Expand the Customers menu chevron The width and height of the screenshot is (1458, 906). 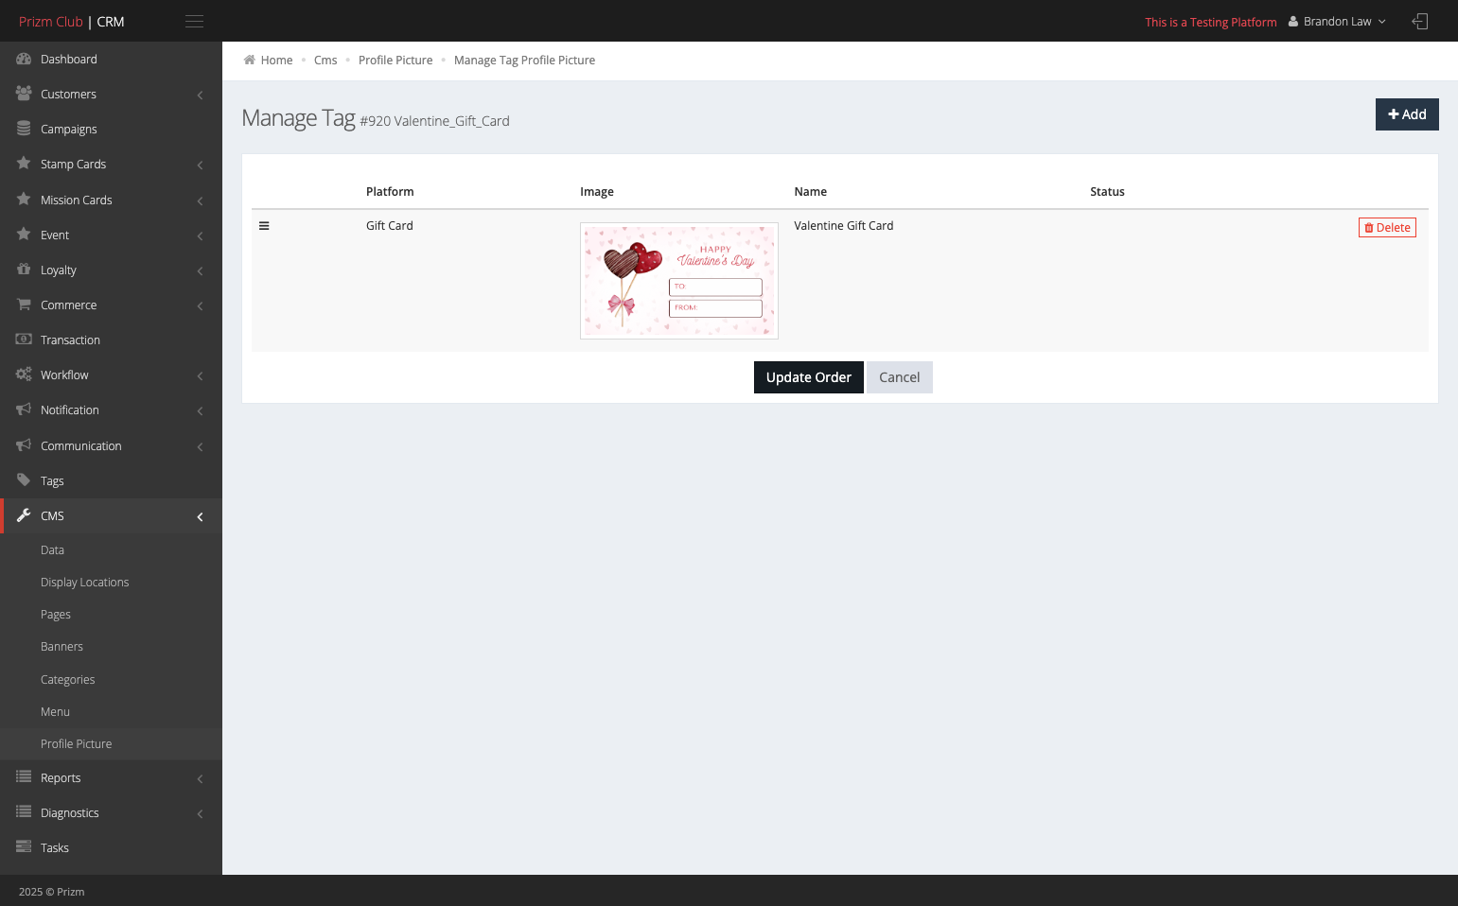pyautogui.click(x=200, y=95)
